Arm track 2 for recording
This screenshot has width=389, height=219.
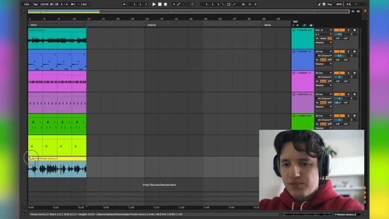click(x=354, y=51)
